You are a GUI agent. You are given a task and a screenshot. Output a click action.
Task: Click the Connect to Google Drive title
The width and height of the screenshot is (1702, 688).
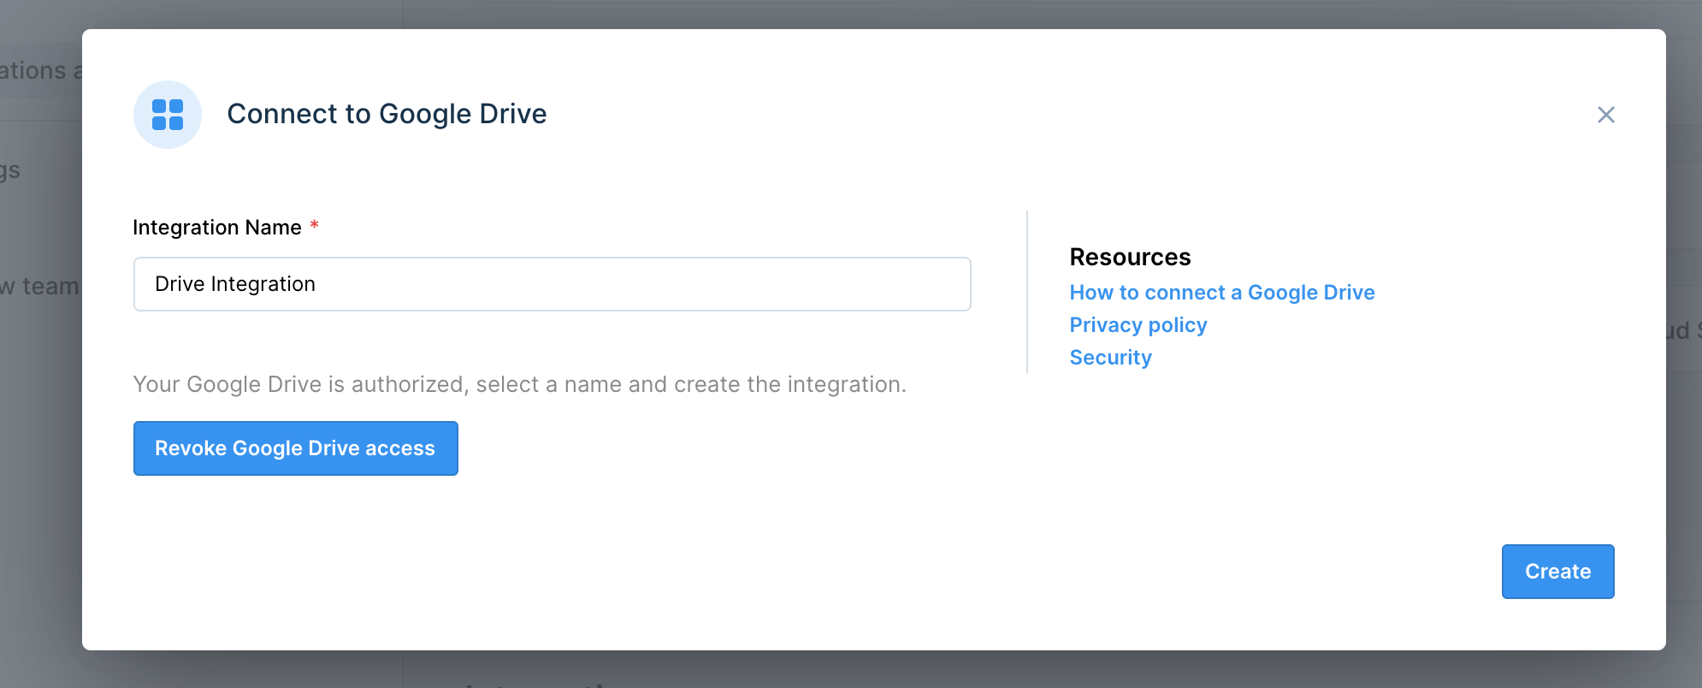click(387, 114)
